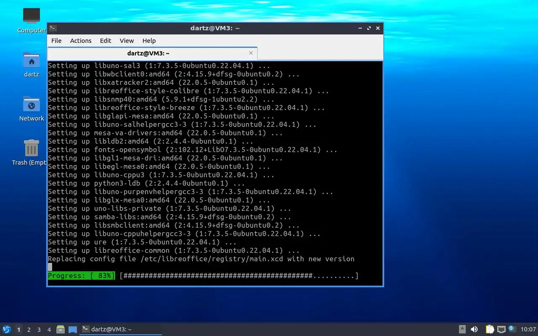The height and width of the screenshot is (336, 538).
Task: Click the hash progress bar in terminal
Action: 239,276
